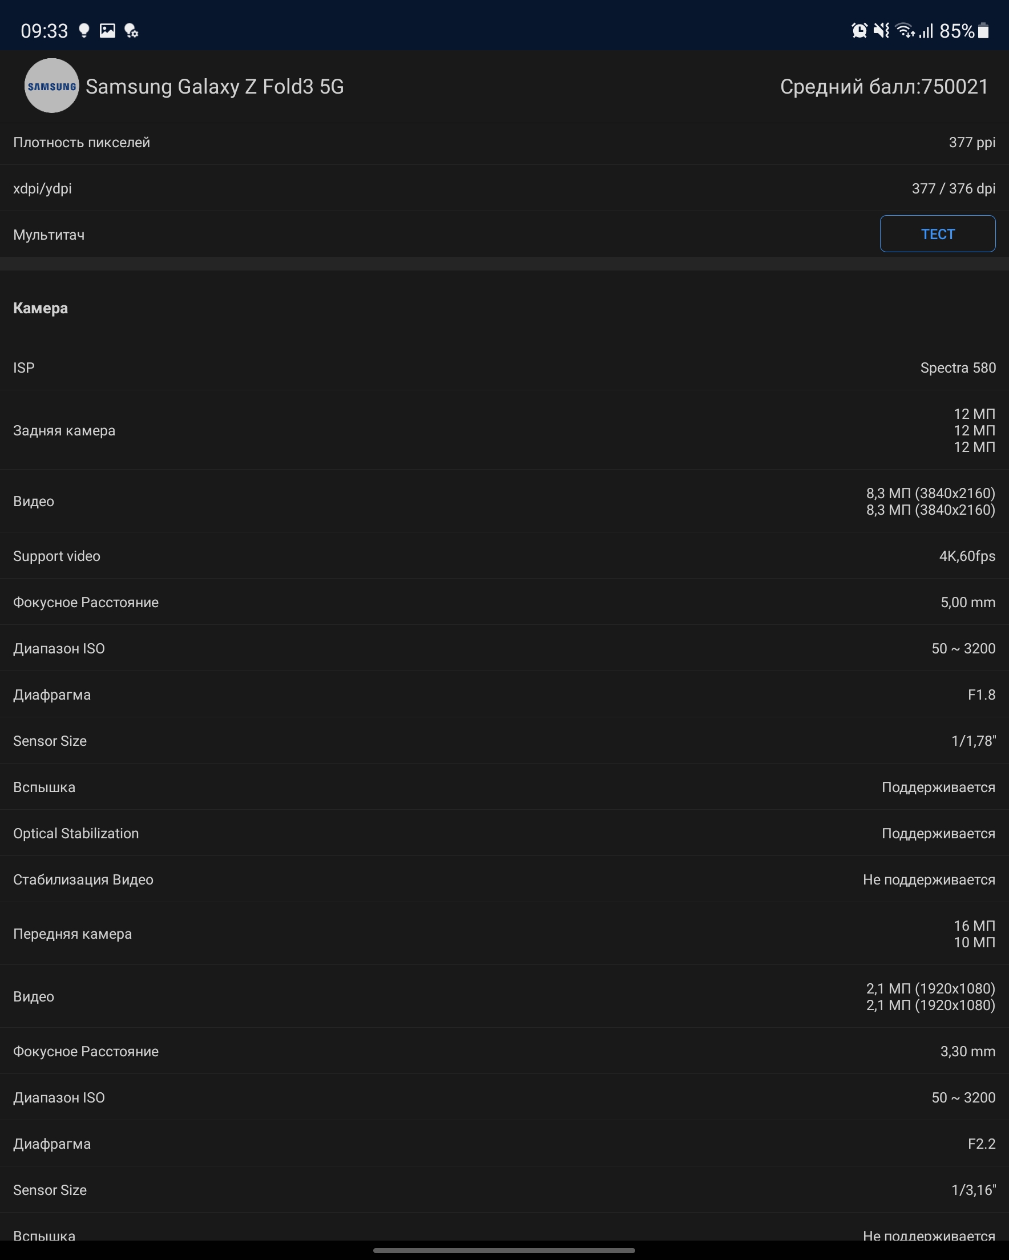This screenshot has height=1260, width=1009.
Task: Tap the muted sound status icon
Action: click(881, 30)
